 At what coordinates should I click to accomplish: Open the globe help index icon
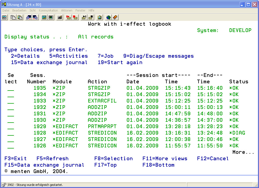[x=108, y=17]
